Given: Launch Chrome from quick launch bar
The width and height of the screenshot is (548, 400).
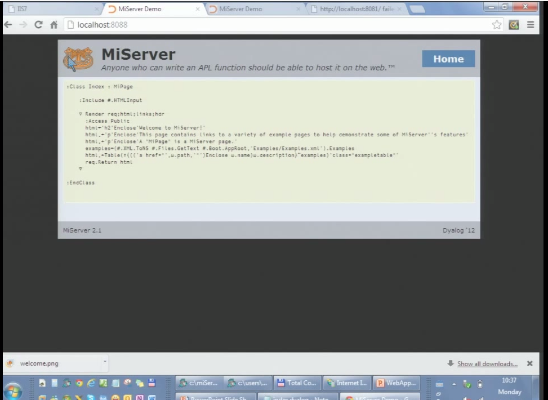Looking at the screenshot, I should click(79, 383).
